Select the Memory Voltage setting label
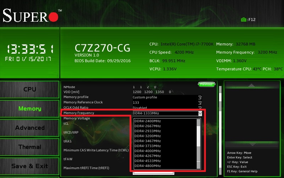284x178 pixels. pyautogui.click(x=77, y=118)
